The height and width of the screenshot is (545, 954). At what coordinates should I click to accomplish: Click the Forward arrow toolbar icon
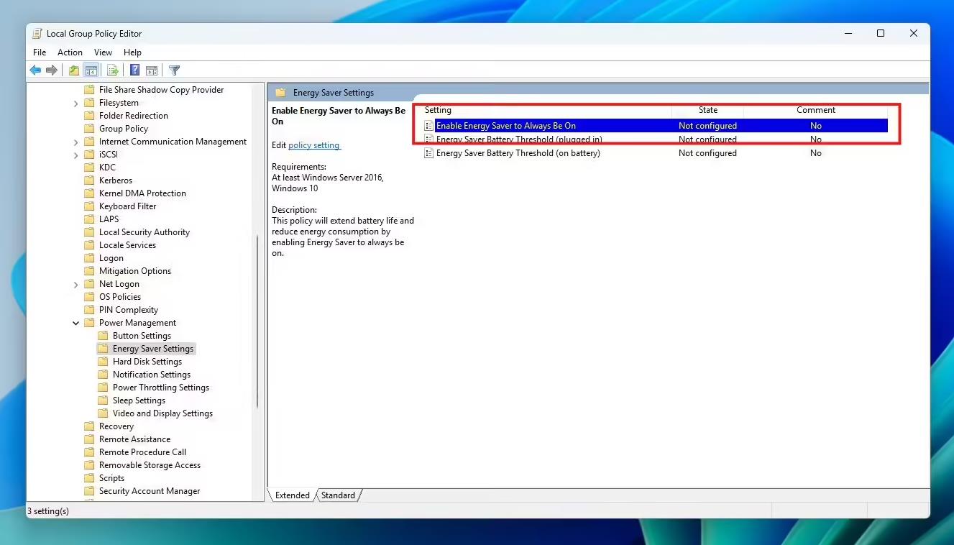tap(52, 70)
